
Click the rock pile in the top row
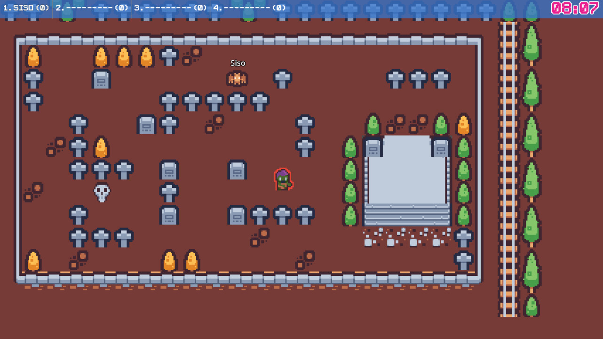[192, 56]
